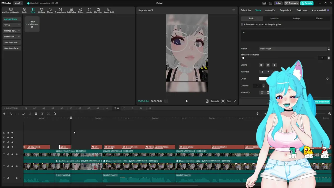Expand the 'Plantilla de...' category
The width and height of the screenshot is (334, 188).
12,37
